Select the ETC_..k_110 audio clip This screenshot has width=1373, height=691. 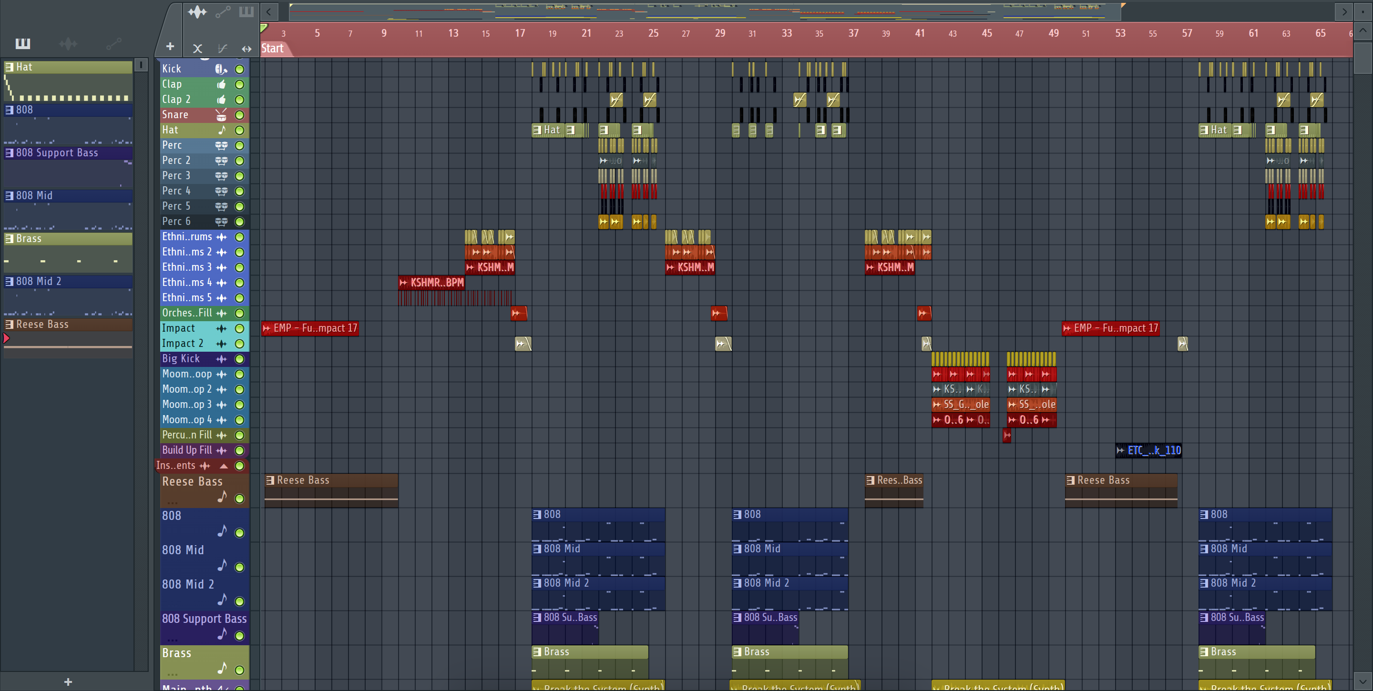pyautogui.click(x=1148, y=451)
